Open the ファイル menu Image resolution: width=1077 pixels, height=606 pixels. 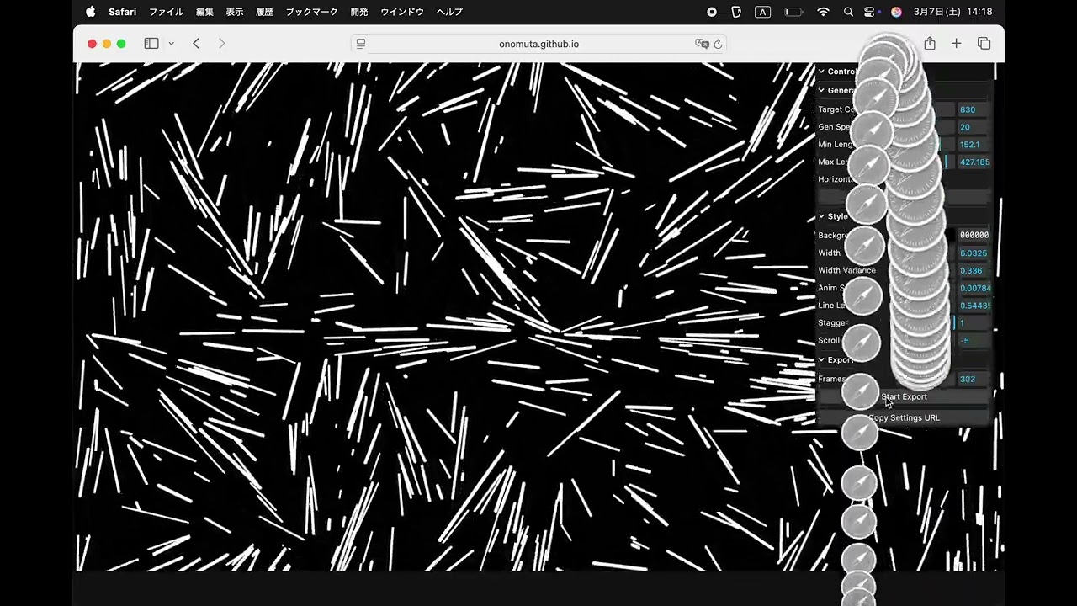[166, 12]
